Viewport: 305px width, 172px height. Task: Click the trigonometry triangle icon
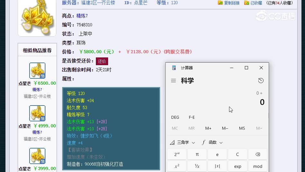click(172, 143)
